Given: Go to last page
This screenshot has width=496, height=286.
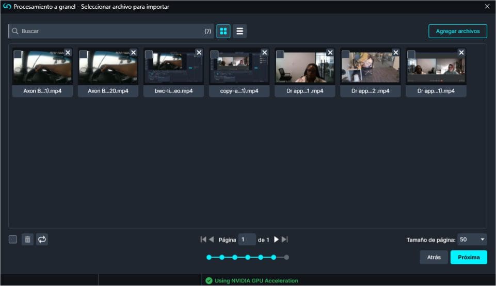Looking at the screenshot, I should point(285,240).
